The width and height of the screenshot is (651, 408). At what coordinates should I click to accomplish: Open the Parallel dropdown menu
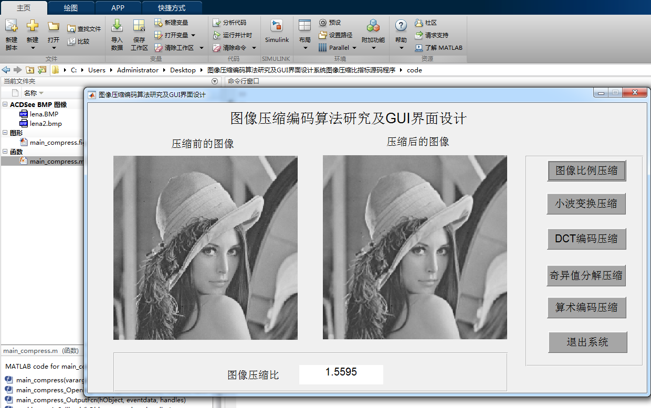[x=354, y=48]
